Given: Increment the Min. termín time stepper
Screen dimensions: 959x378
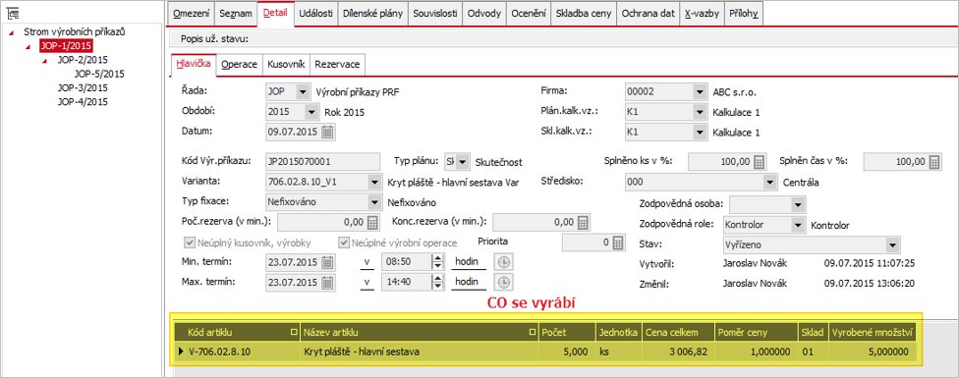Looking at the screenshot, I should (437, 259).
